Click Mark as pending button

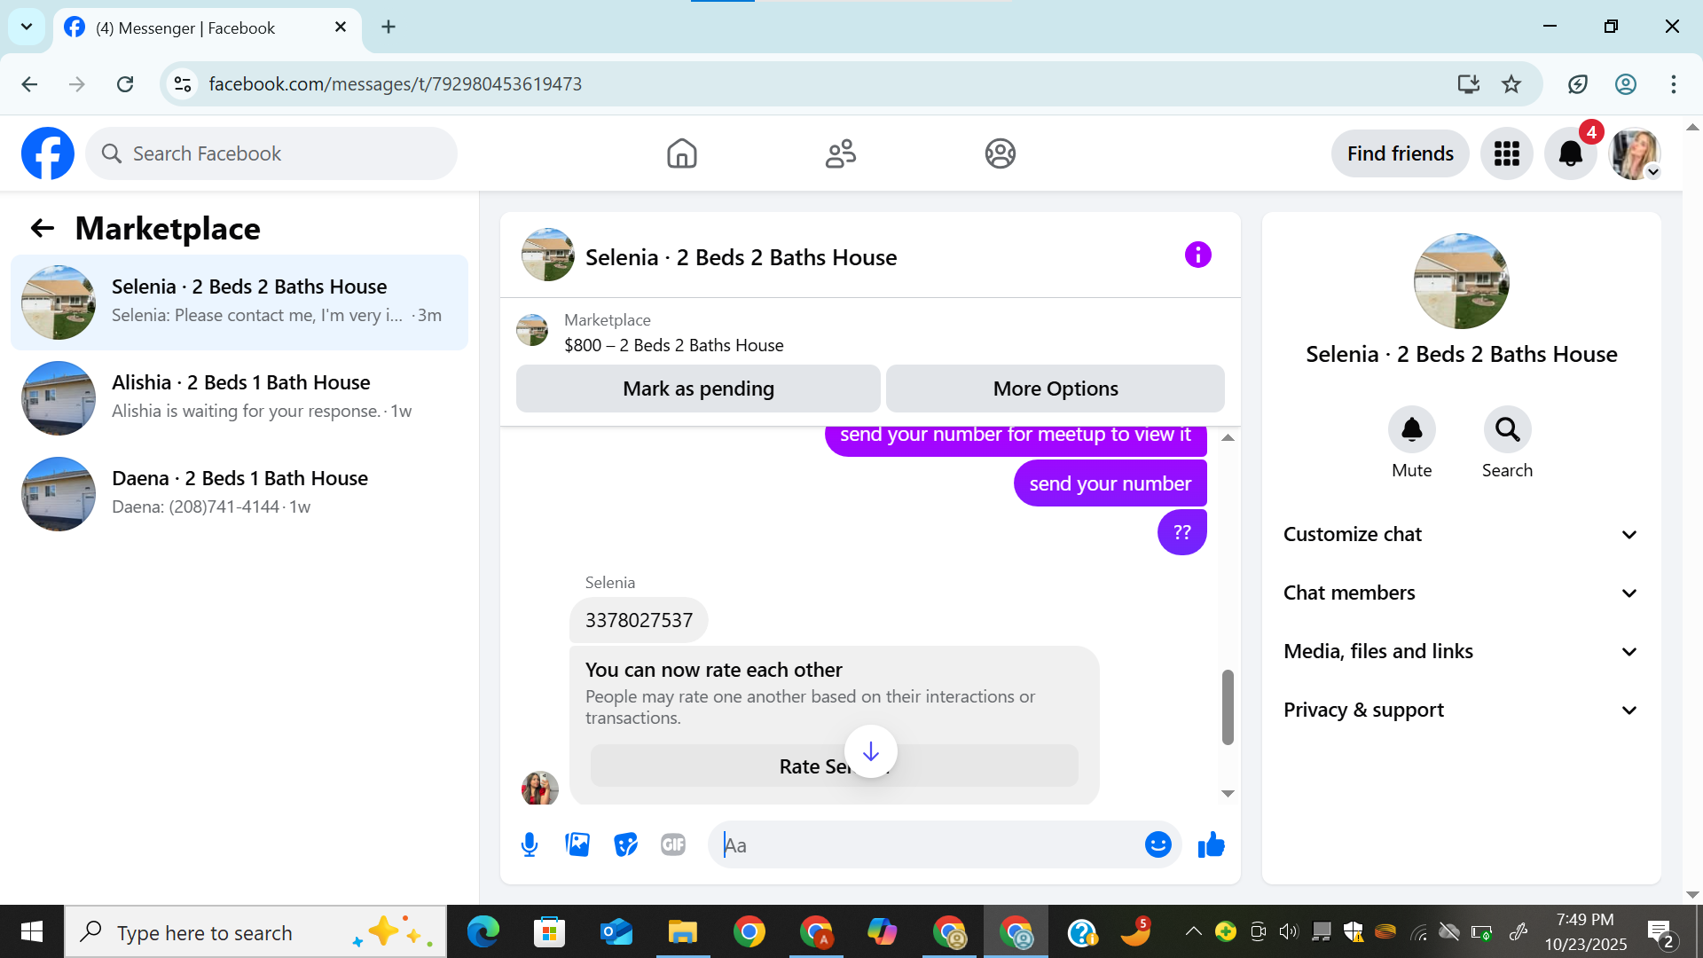pos(698,389)
